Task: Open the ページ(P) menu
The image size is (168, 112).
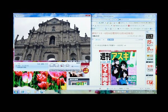Action: 125,29
